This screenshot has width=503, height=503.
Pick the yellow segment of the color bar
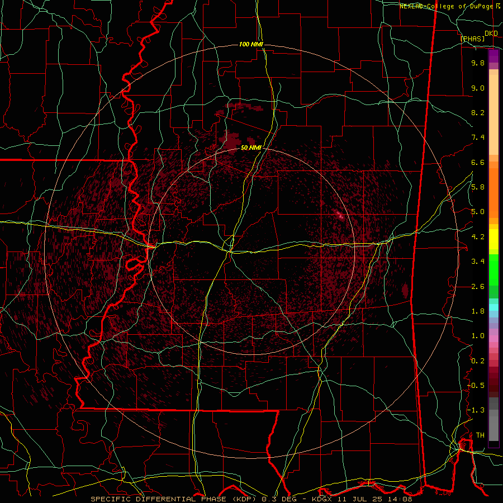pos(493,239)
